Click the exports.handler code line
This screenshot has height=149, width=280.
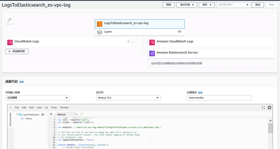[83, 145]
